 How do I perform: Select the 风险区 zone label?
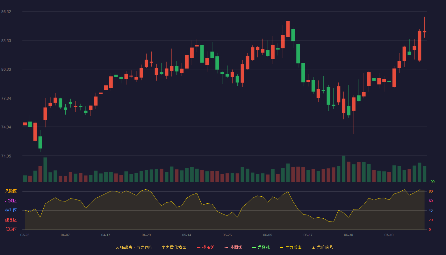coord(11,191)
